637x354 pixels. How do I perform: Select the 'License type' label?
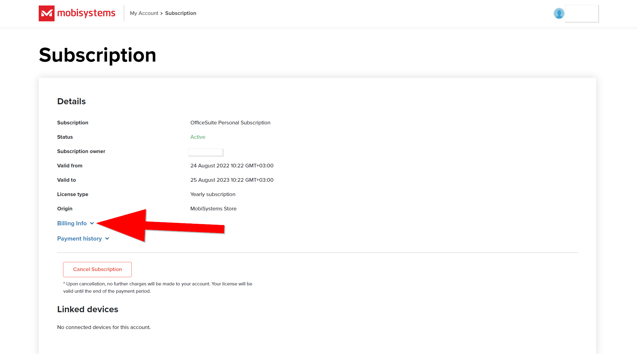(73, 194)
